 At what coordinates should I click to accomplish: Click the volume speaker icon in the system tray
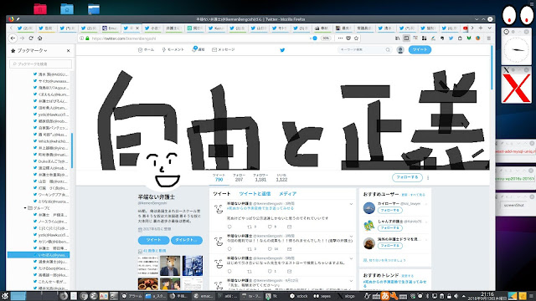[456, 296]
